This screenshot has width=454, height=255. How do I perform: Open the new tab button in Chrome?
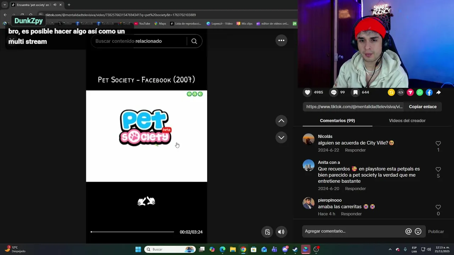(69, 5)
